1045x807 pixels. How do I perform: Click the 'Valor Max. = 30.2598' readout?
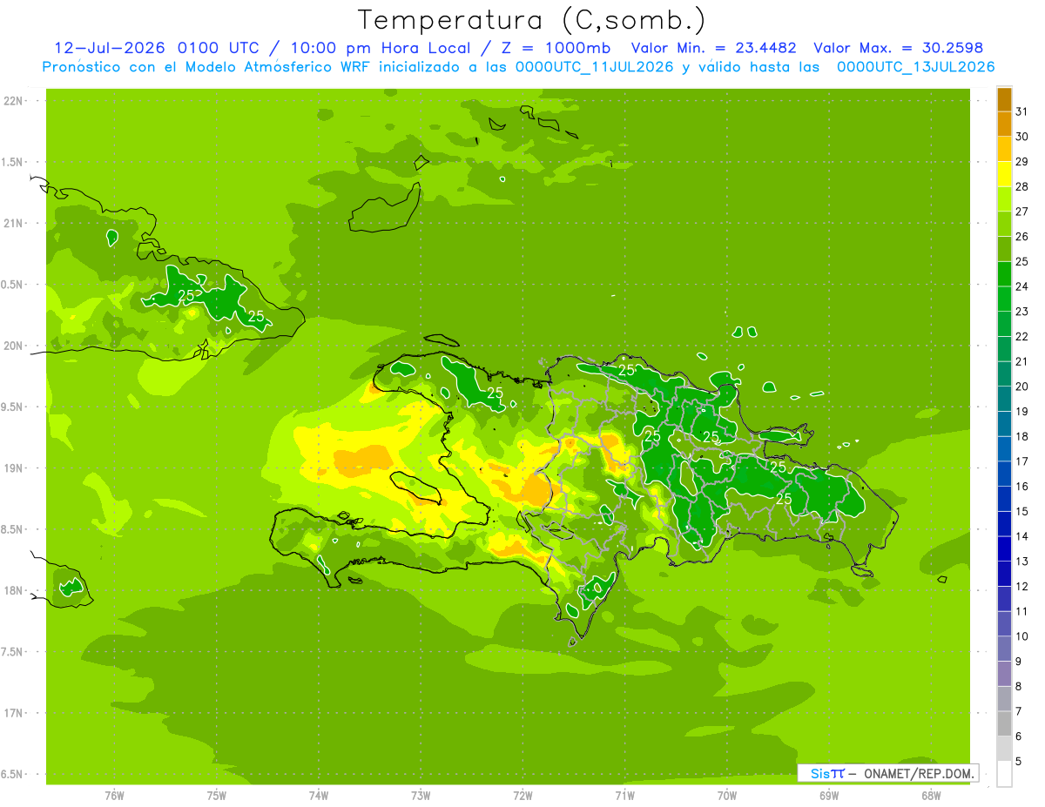[x=899, y=48]
